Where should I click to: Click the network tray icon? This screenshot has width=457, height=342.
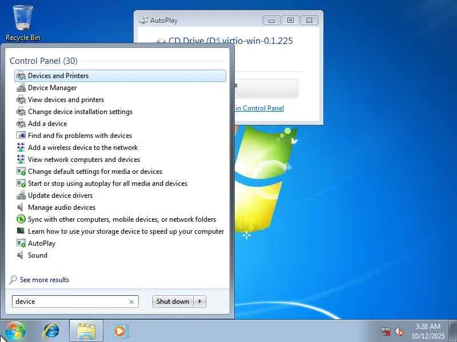pos(386,331)
